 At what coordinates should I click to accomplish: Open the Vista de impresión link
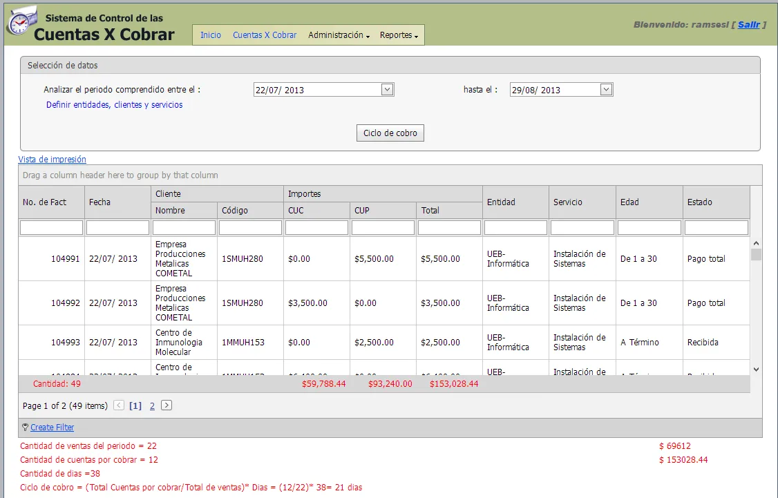pos(52,160)
